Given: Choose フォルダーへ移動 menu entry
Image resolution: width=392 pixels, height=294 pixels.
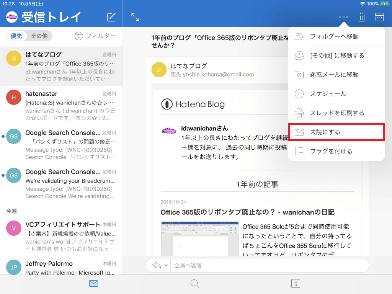Looking at the screenshot, I should click(336, 36).
